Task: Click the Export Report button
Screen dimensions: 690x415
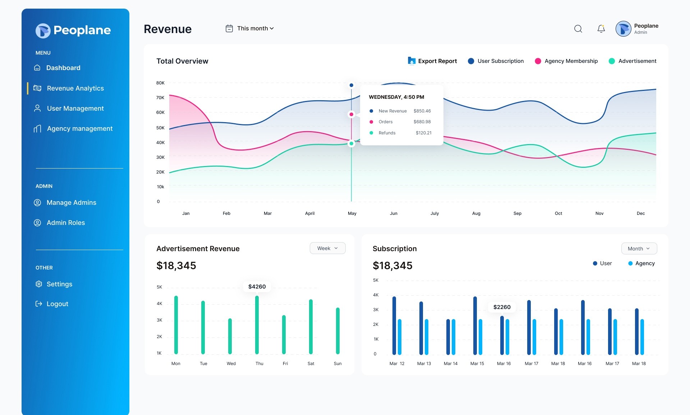Action: (x=433, y=61)
